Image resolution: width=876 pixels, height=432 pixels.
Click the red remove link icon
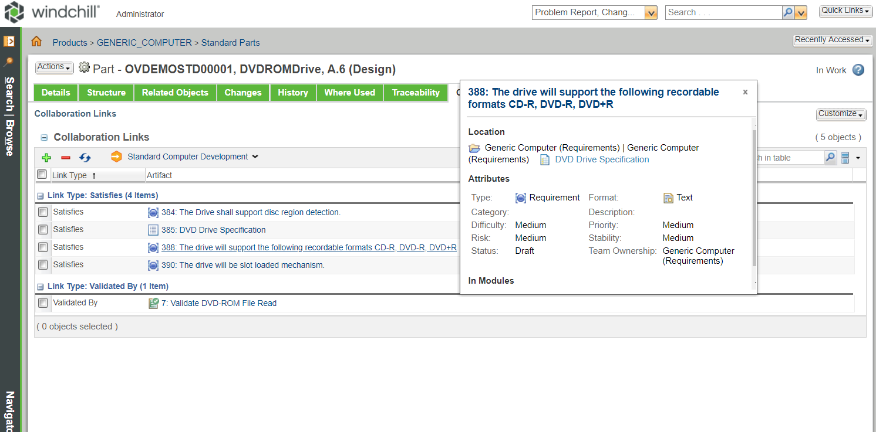[x=66, y=157]
